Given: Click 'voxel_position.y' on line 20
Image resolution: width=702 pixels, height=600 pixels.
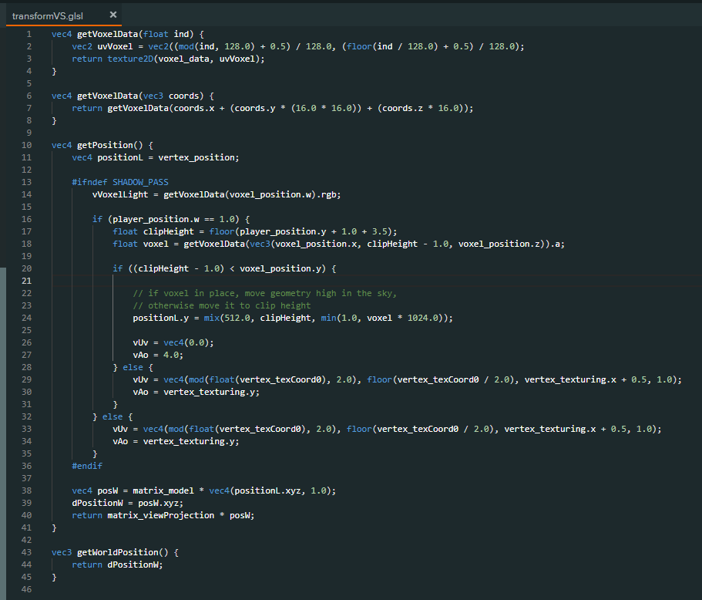Looking at the screenshot, I should coord(280,269).
